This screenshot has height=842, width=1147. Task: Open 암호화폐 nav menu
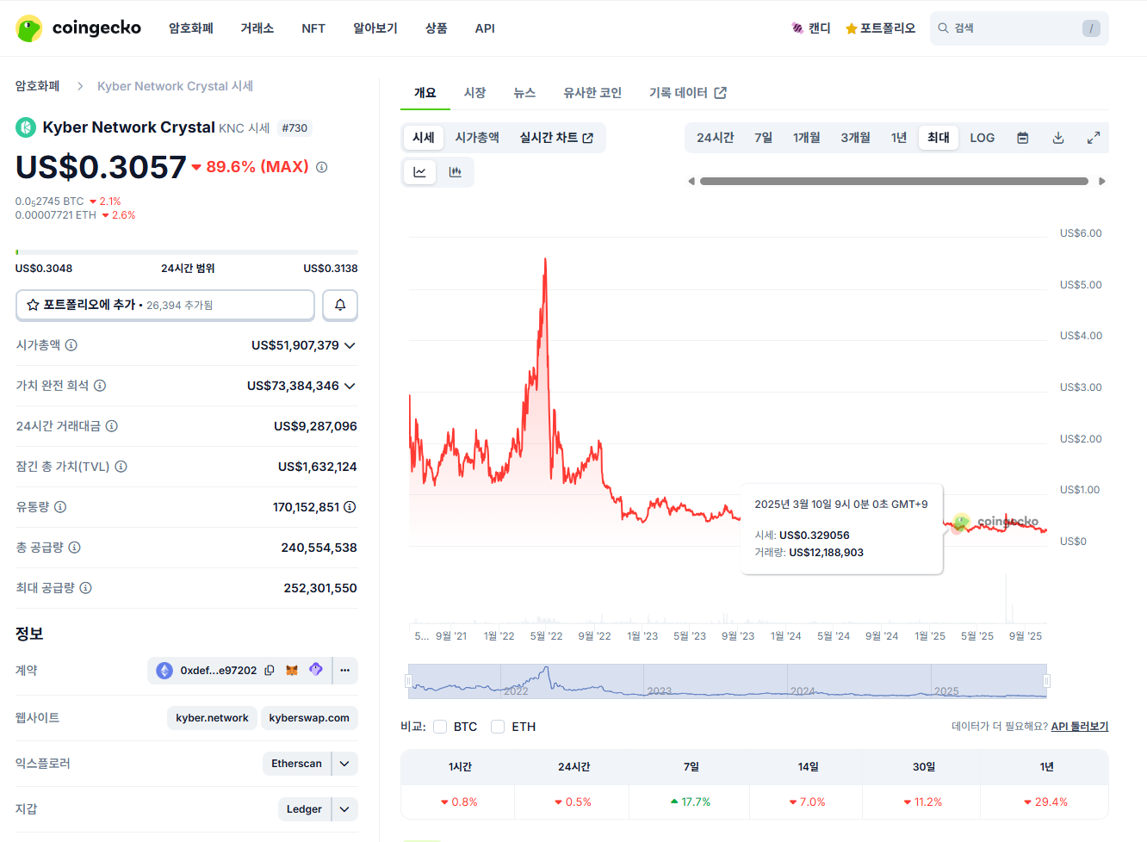[191, 28]
